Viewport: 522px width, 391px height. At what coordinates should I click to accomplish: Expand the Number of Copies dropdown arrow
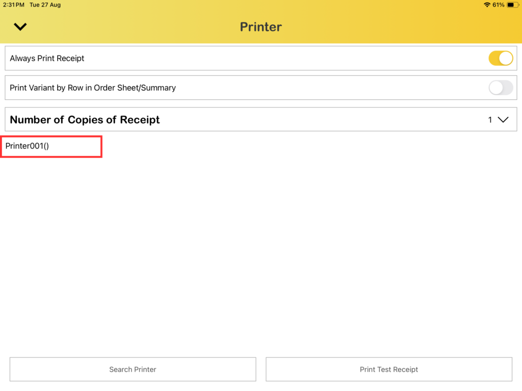[x=503, y=120]
